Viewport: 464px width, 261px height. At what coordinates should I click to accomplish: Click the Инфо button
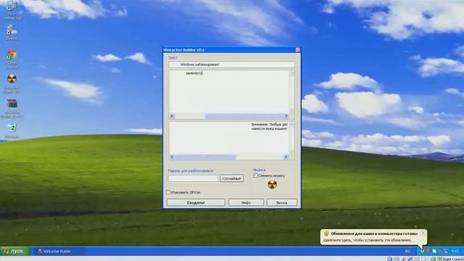[246, 203]
